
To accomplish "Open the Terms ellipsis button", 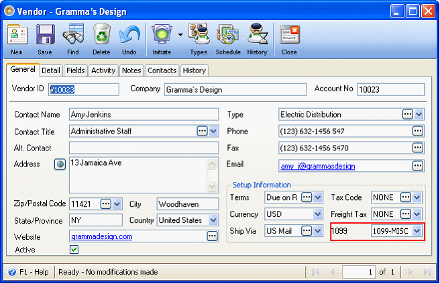I will coord(307,197).
